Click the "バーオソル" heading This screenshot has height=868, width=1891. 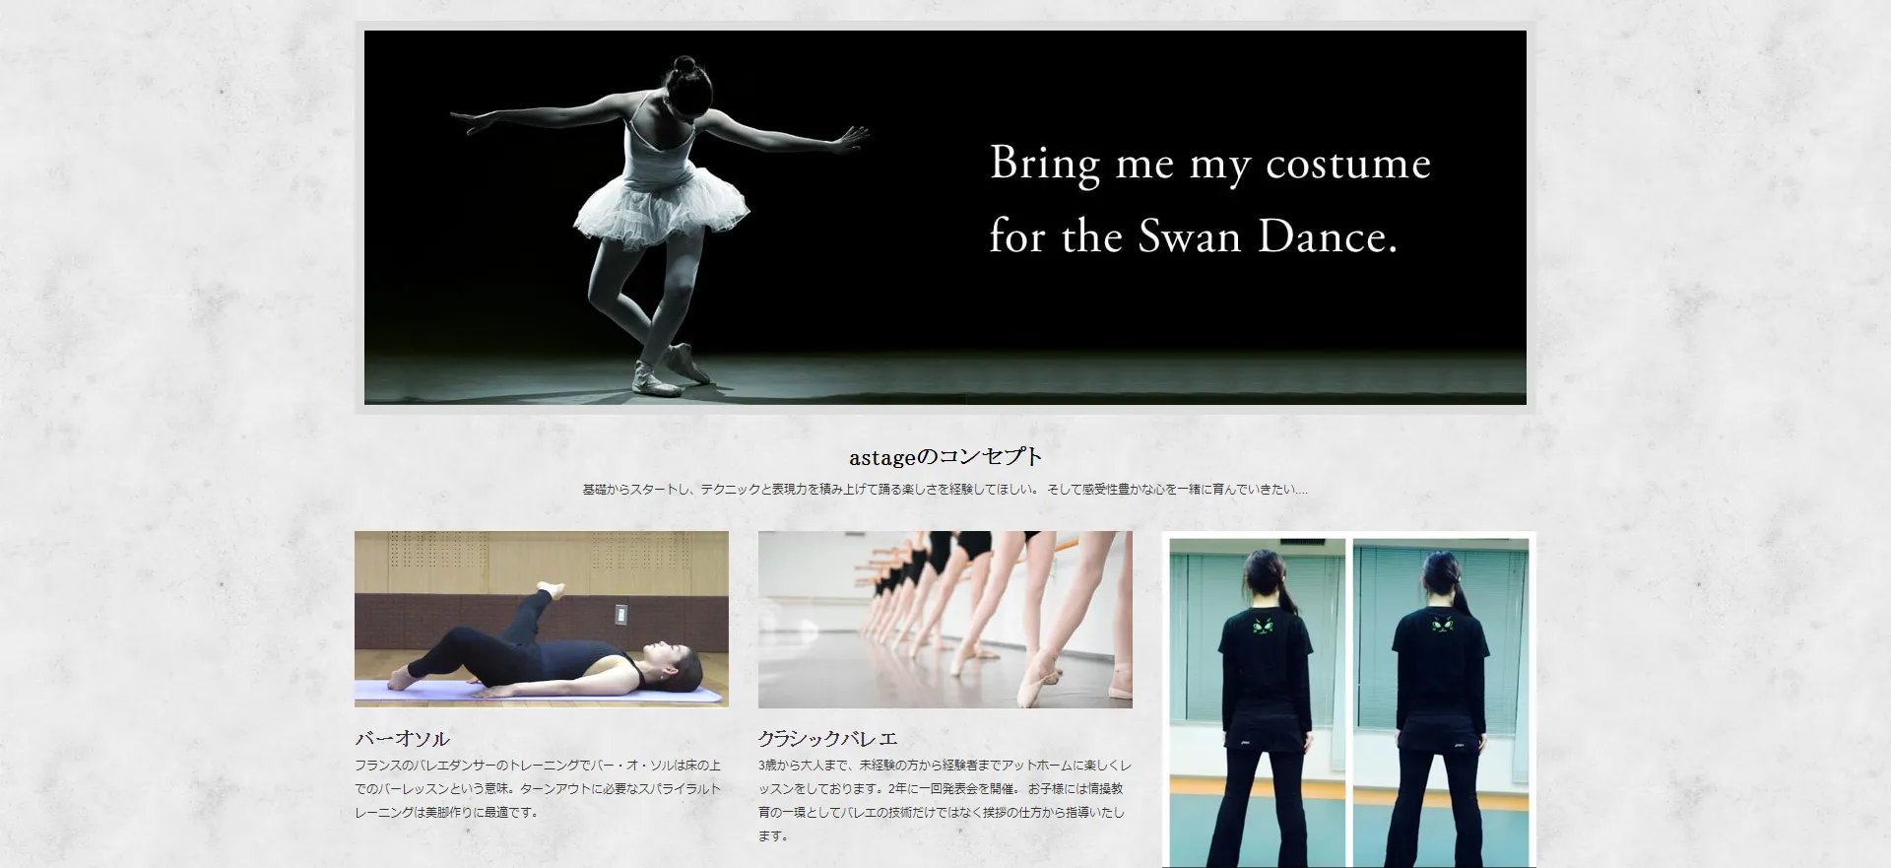[402, 739]
